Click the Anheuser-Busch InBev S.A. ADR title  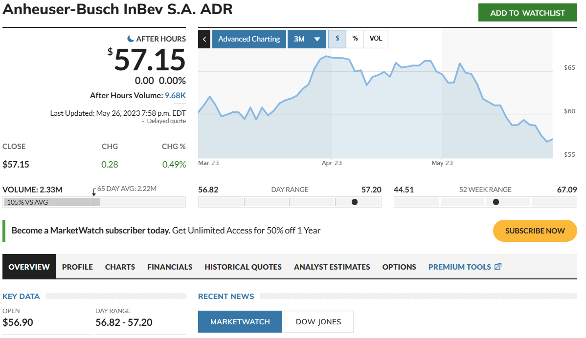117,9
